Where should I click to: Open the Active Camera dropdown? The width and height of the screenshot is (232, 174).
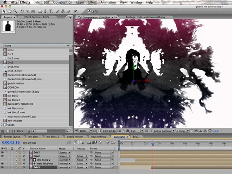click(x=164, y=131)
